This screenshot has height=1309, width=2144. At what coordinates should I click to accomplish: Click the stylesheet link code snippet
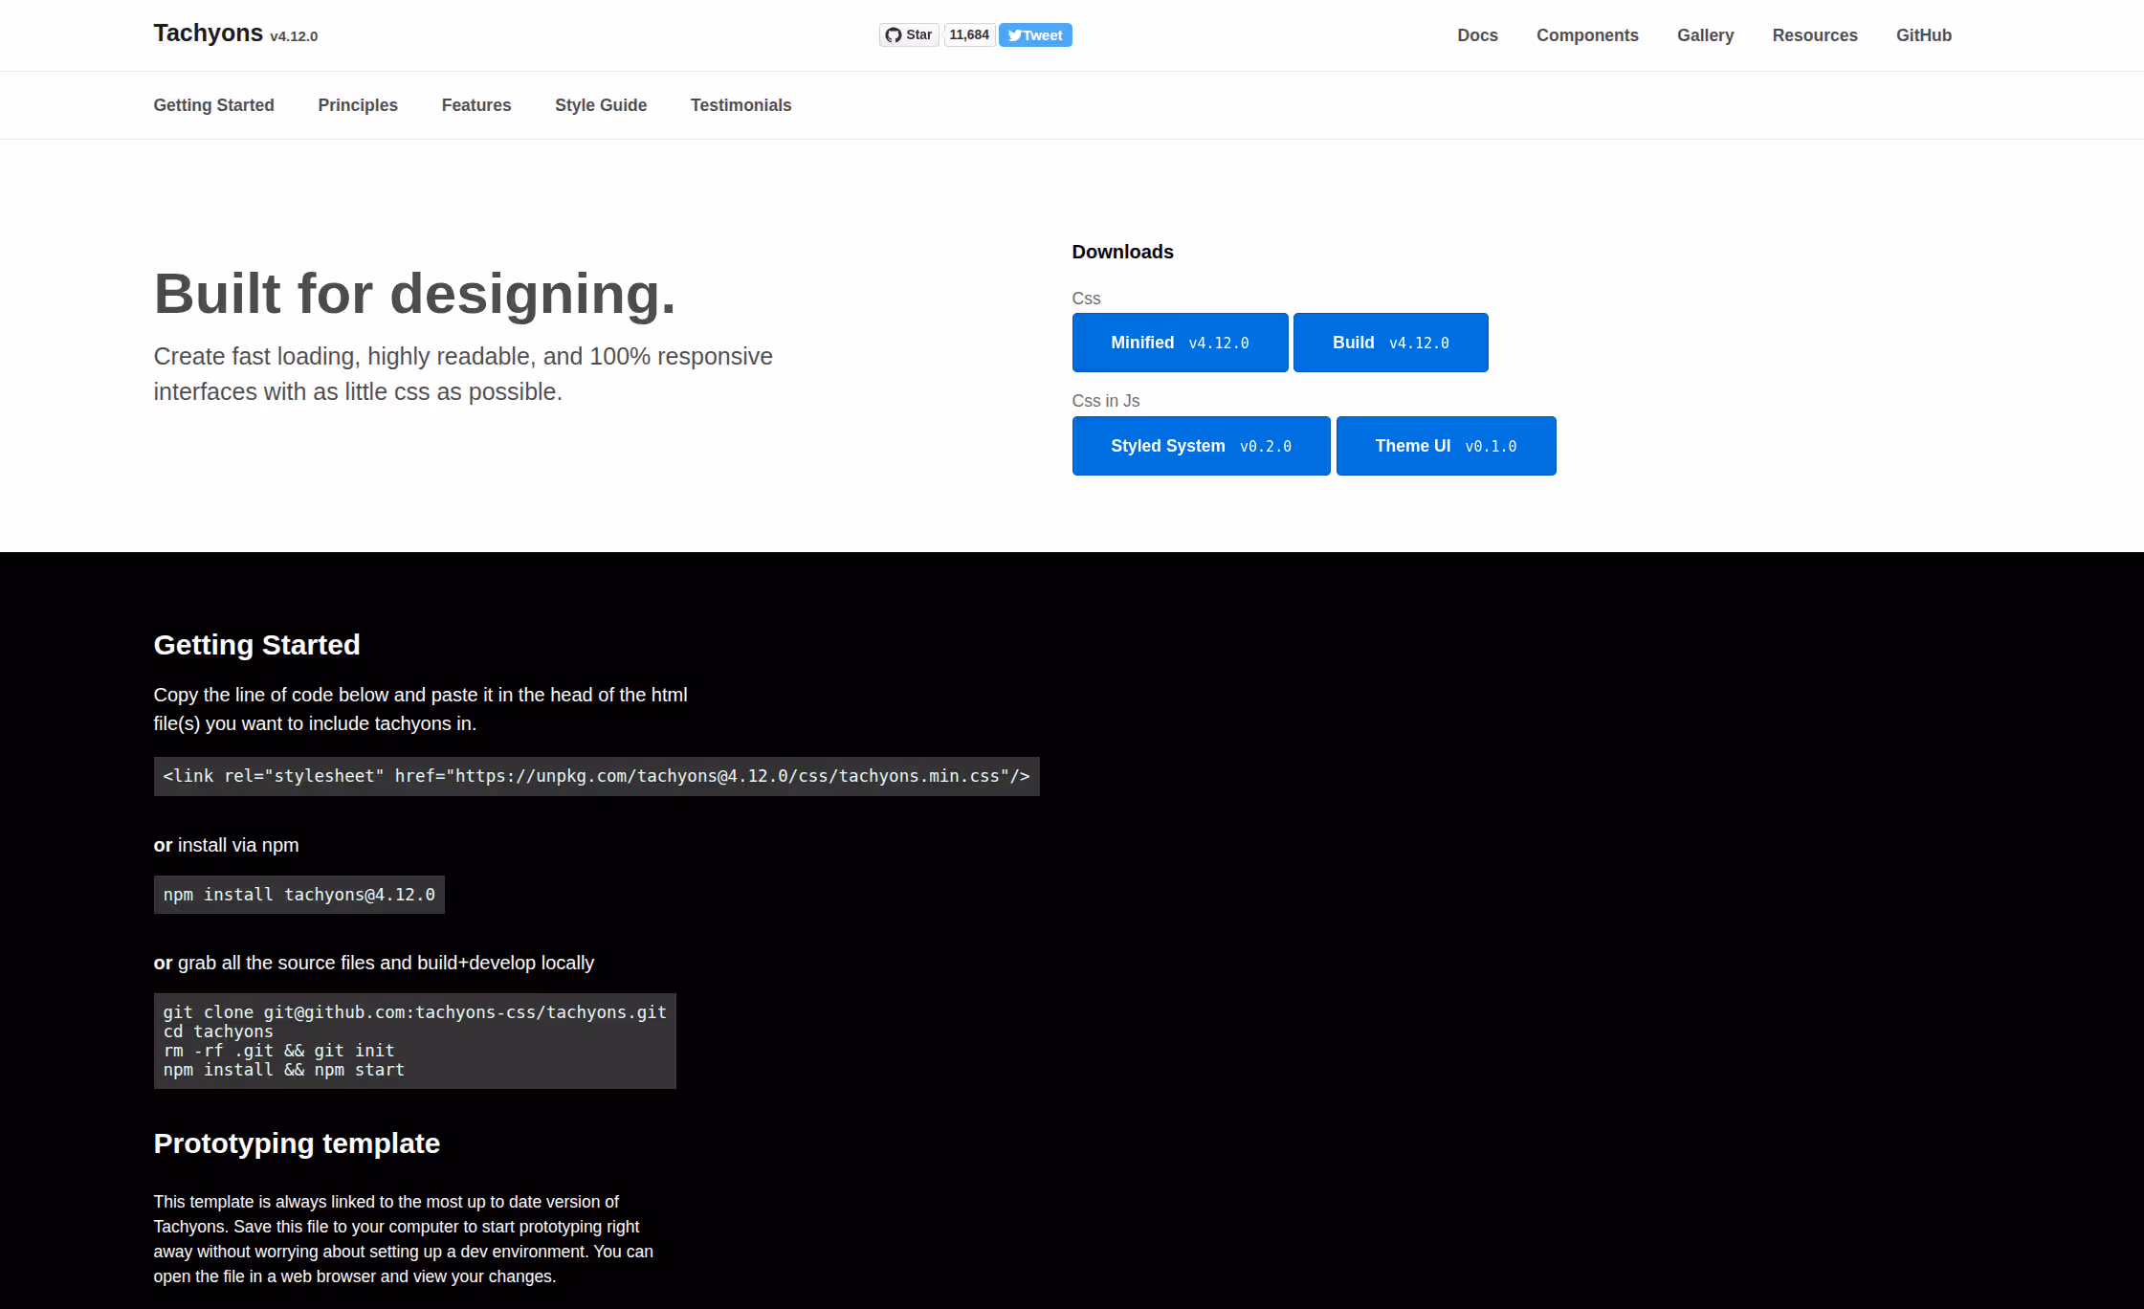pyautogui.click(x=596, y=776)
